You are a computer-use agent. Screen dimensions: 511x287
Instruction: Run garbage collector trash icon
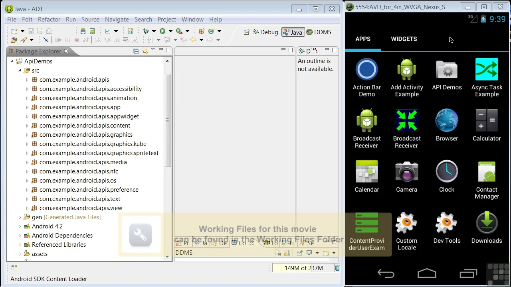(337, 268)
